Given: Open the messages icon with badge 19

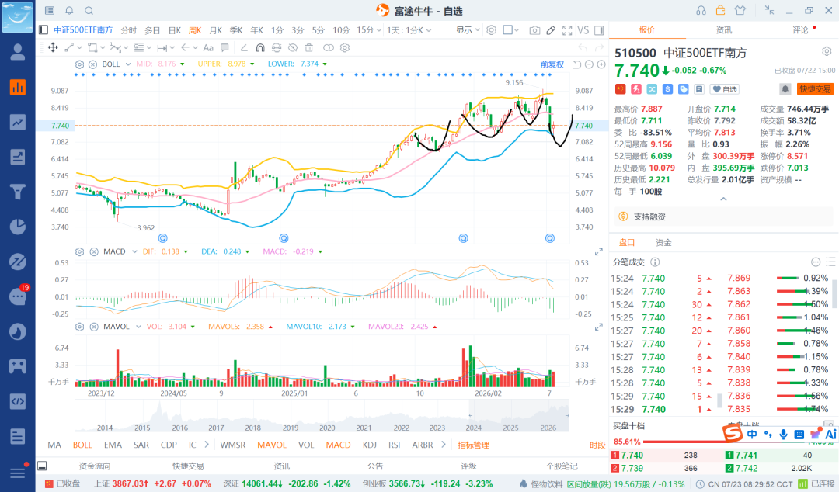Looking at the screenshot, I should [x=18, y=296].
